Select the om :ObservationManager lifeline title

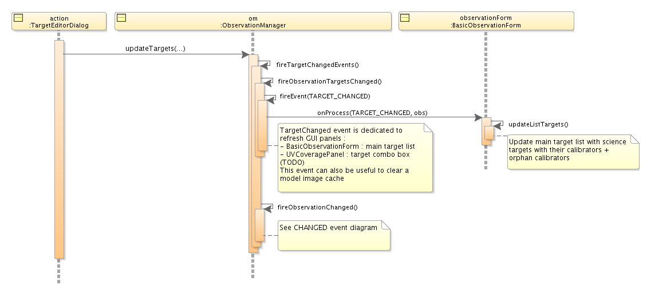253,22
